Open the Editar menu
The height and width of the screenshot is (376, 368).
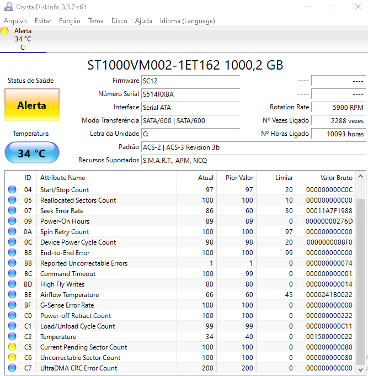43,21
